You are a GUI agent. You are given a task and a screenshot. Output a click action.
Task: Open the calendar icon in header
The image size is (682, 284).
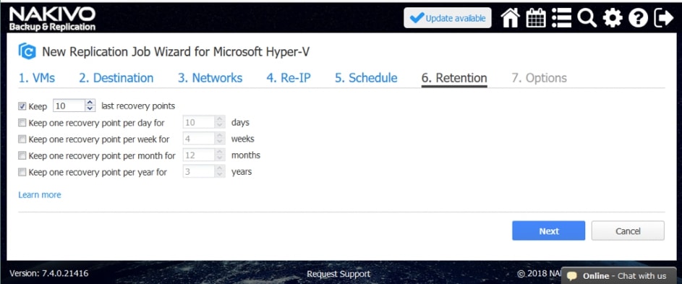536,18
